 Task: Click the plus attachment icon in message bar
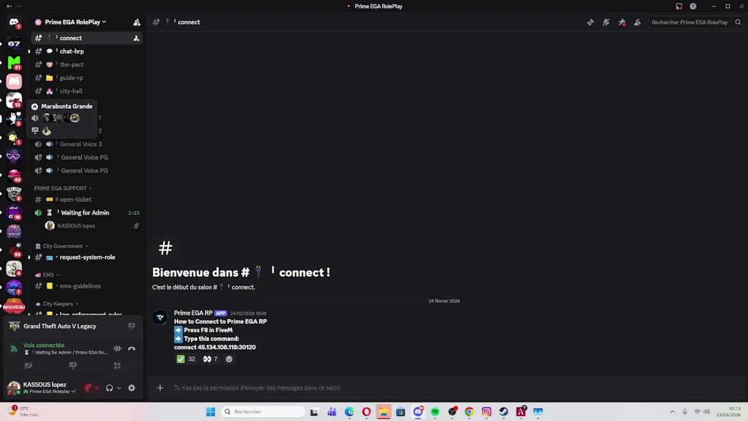pyautogui.click(x=160, y=388)
